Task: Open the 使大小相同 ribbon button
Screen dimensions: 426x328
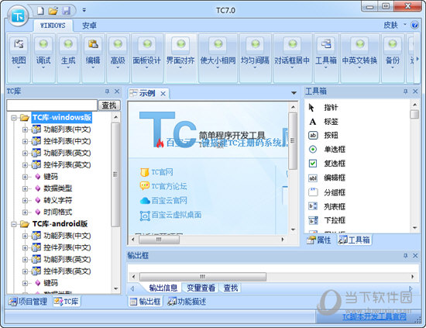Action: tap(218, 58)
